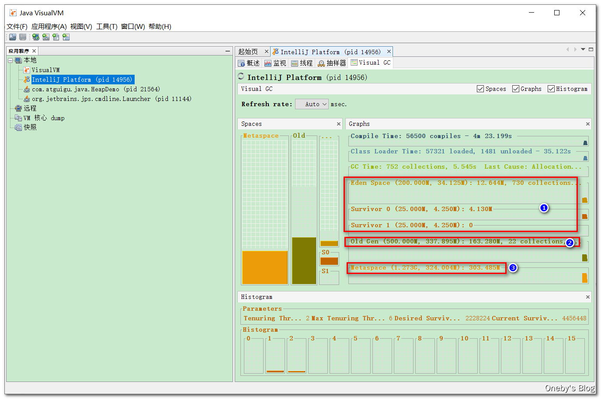
Task: Close the Graphs panel
Action: pos(587,124)
